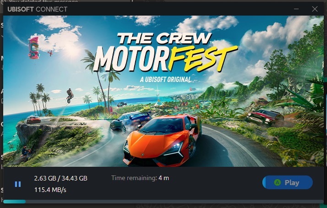Viewport: 327px width, 208px height.
Task: Click the A Ubisoft Original tagline
Action: [165, 79]
